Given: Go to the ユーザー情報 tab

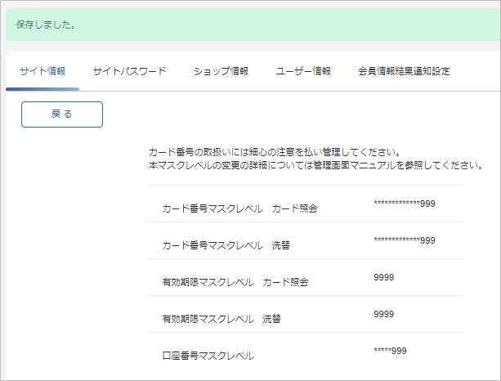Looking at the screenshot, I should [303, 71].
